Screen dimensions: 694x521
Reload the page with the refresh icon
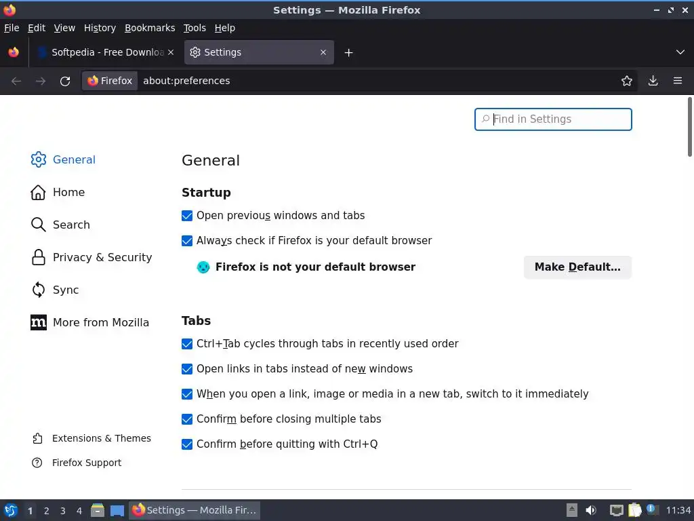click(65, 81)
